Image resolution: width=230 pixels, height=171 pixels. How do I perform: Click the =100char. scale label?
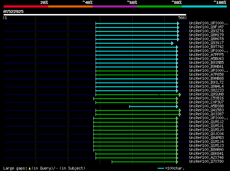175,168
